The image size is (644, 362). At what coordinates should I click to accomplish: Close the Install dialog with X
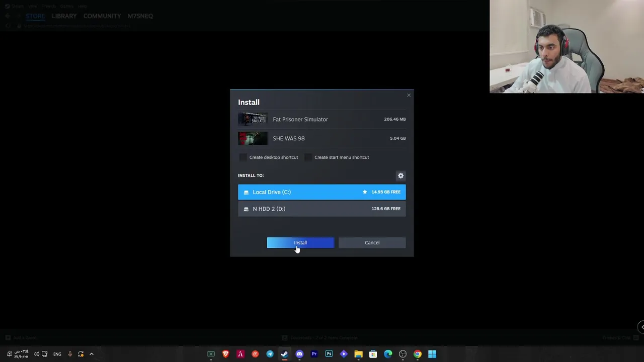[409, 95]
